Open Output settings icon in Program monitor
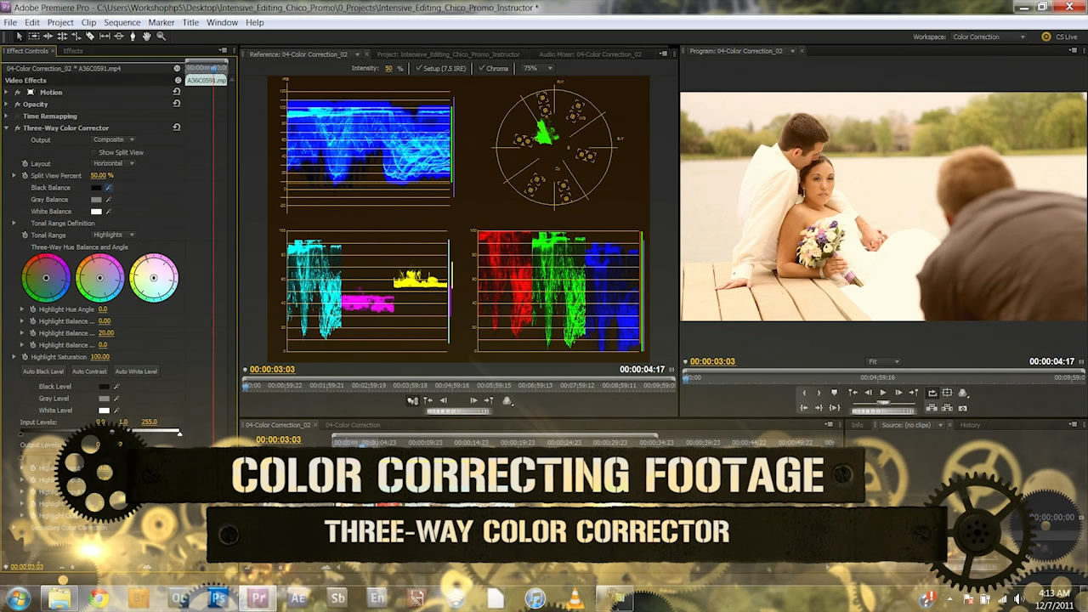This screenshot has width=1088, height=612. tap(963, 393)
